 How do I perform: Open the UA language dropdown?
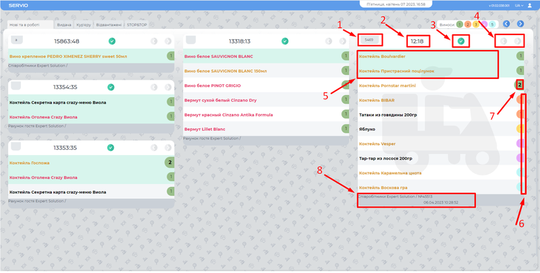pos(518,5)
